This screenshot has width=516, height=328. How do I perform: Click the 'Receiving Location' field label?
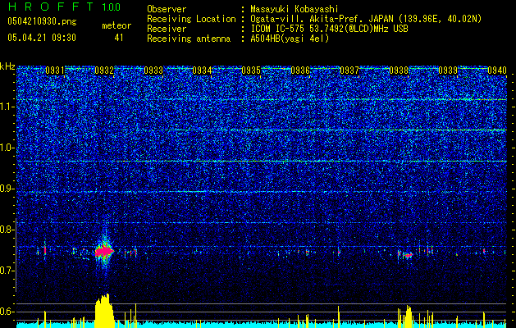(x=191, y=19)
